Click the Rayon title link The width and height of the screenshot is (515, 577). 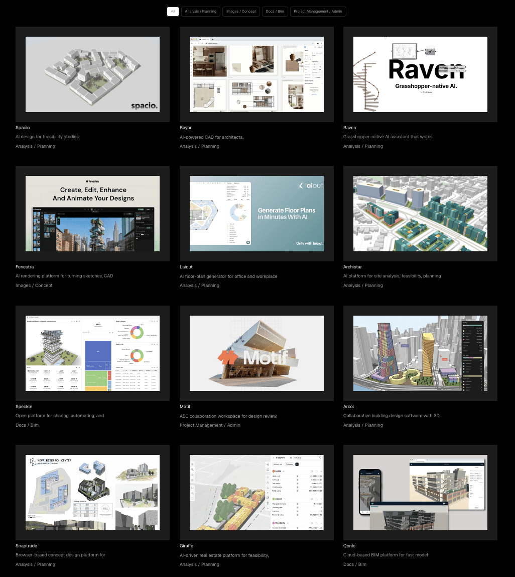click(186, 128)
